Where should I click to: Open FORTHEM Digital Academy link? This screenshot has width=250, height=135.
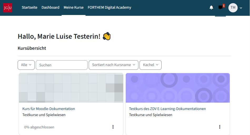pyautogui.click(x=109, y=7)
